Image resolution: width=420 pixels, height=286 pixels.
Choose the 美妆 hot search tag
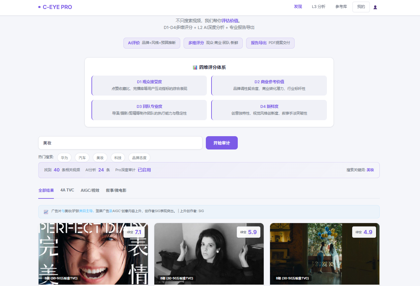coord(100,157)
